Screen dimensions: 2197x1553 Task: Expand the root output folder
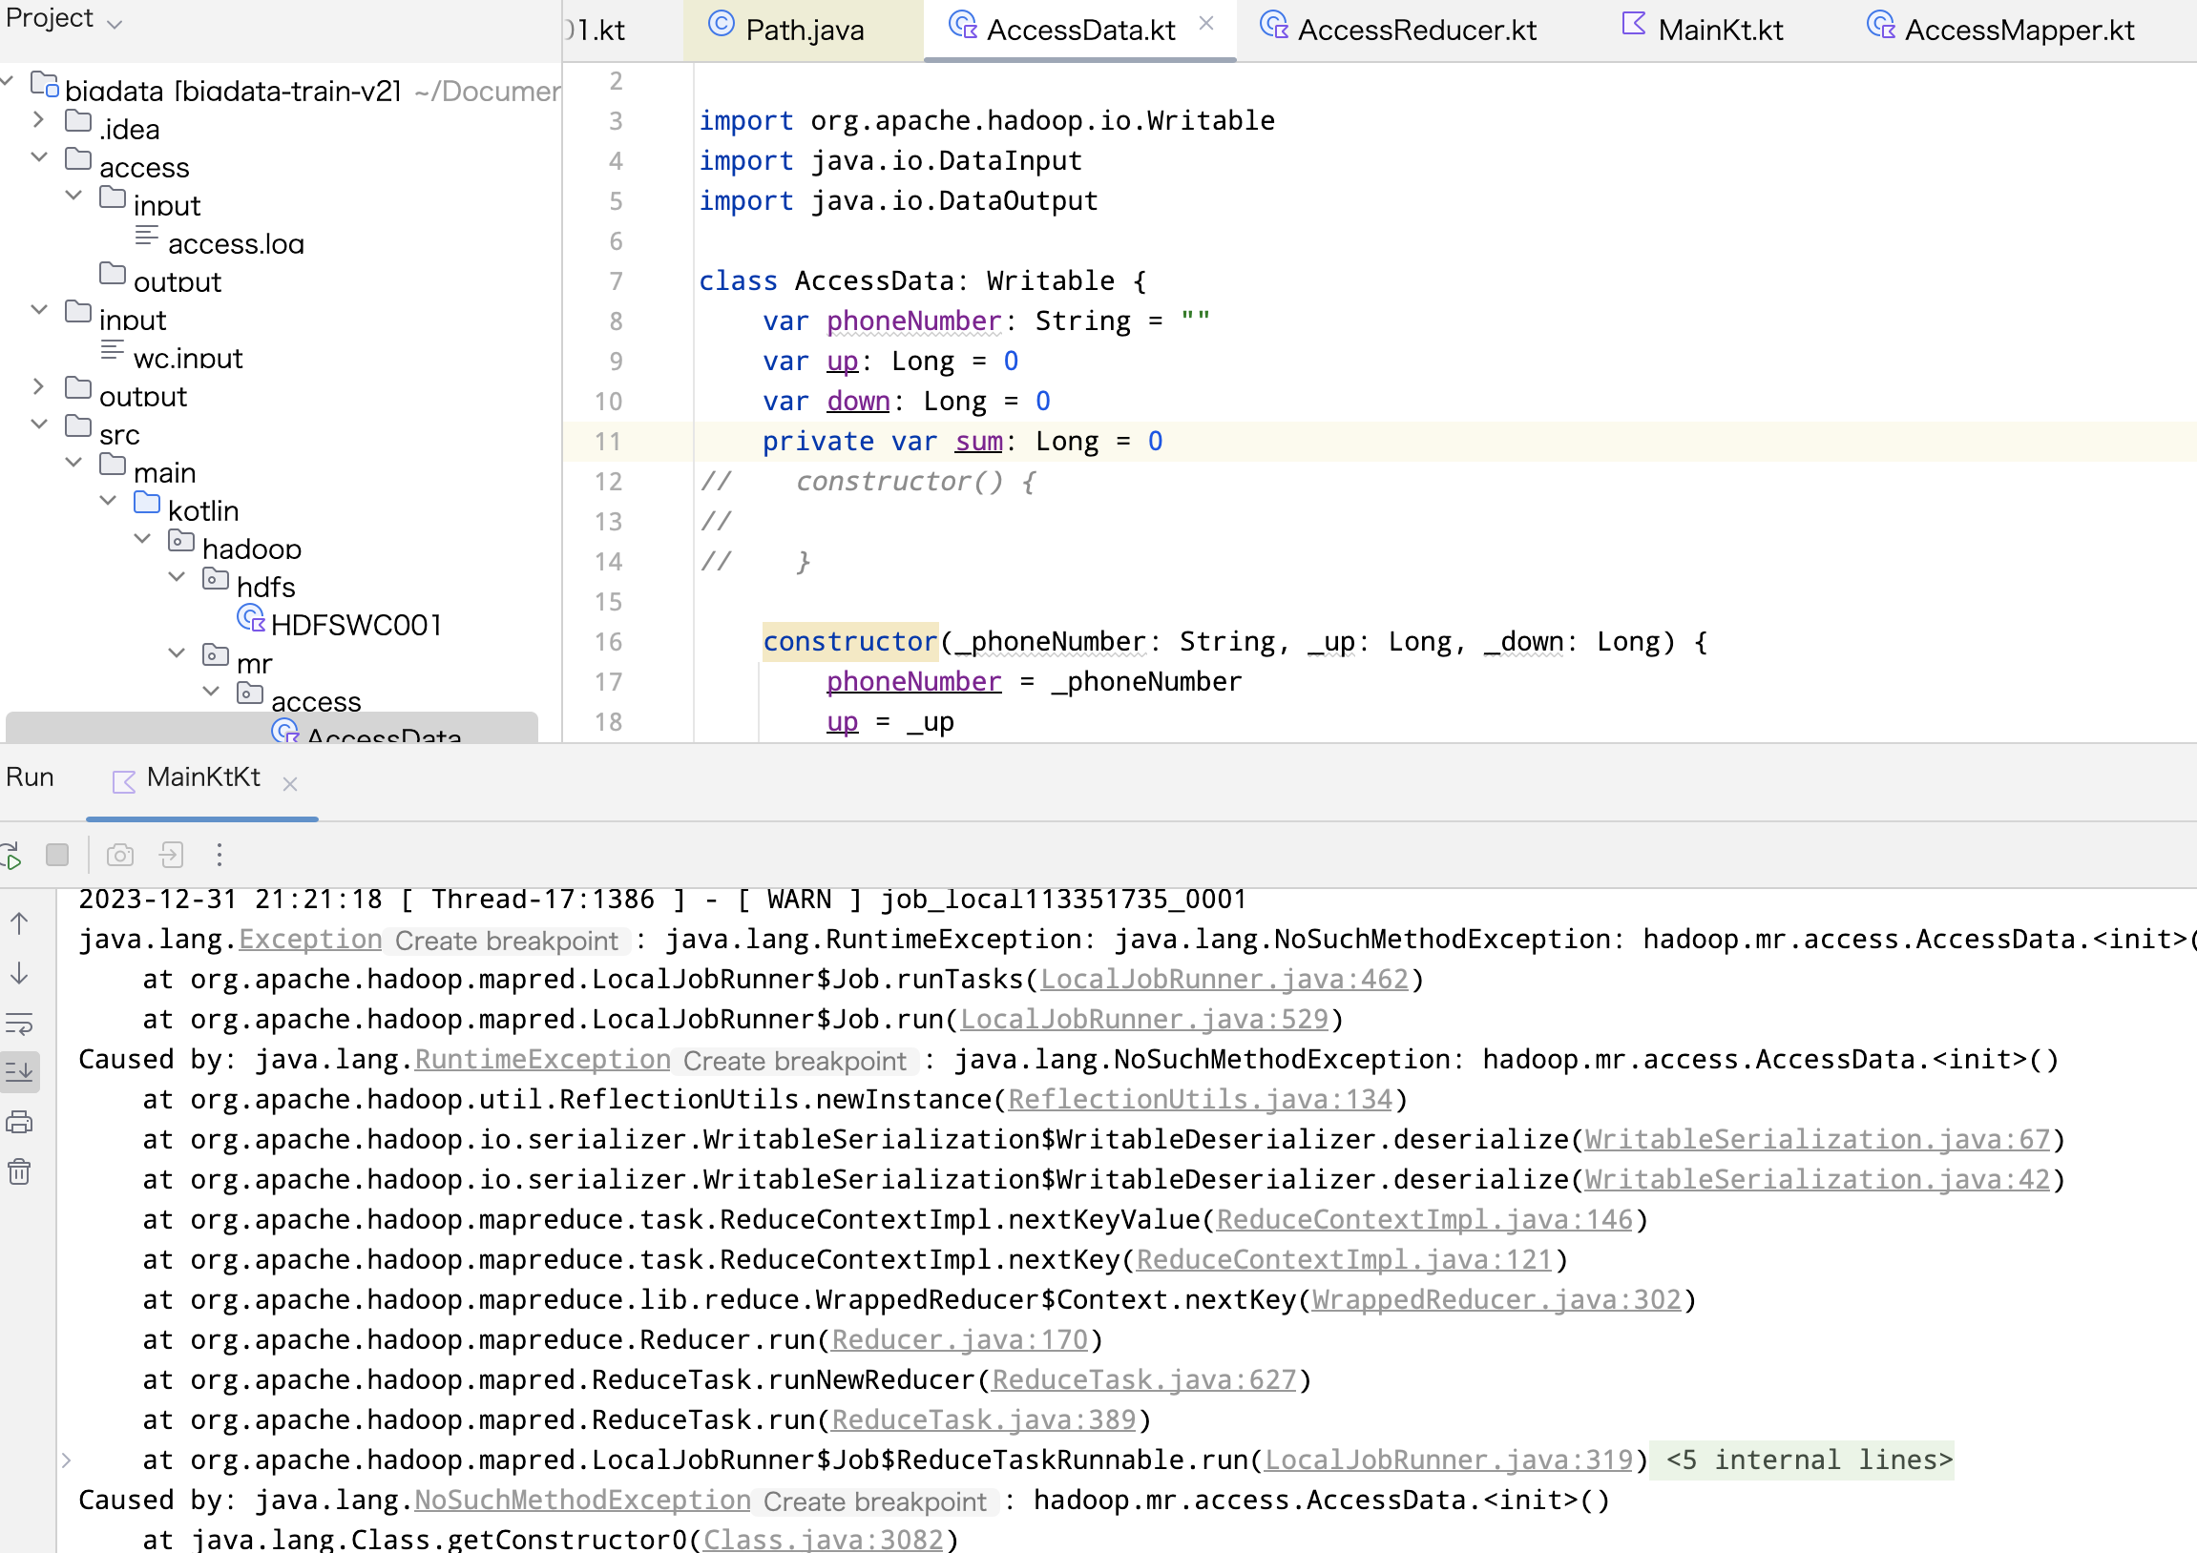pos(38,386)
